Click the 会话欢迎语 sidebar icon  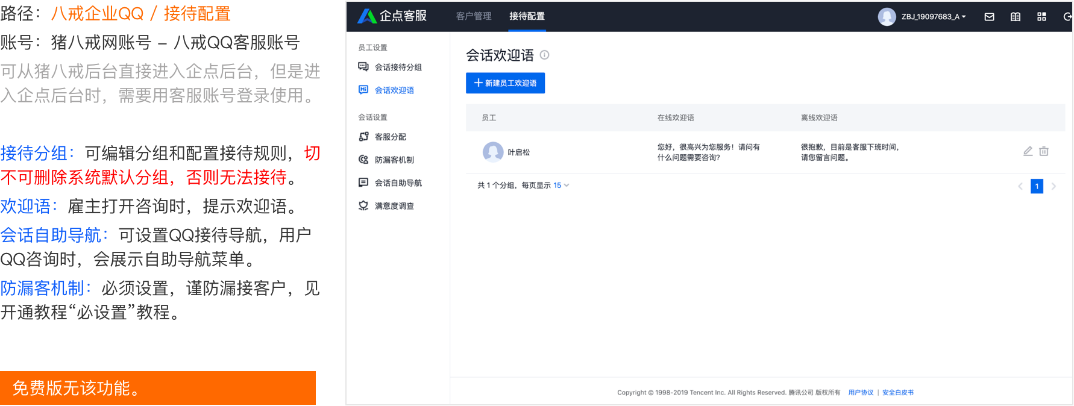pos(363,90)
